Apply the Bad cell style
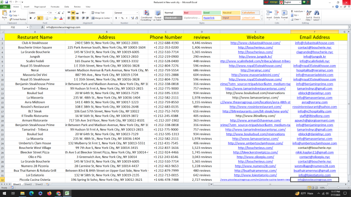This screenshot has width=351, height=197. point(192,13)
